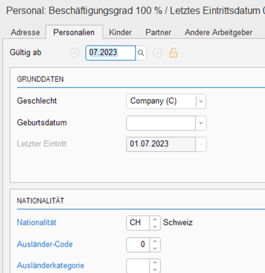Image resolution: width=265 pixels, height=273 pixels.
Task: Click the Nationalität stepper down arrow
Action: tap(155, 227)
